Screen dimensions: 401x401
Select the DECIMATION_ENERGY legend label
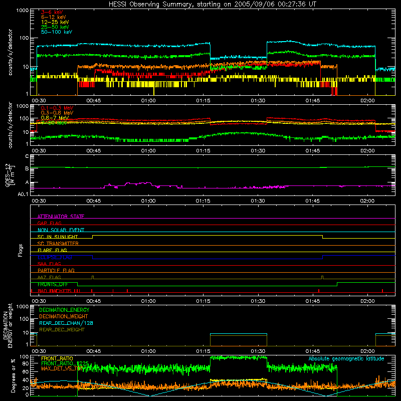pyautogui.click(x=64, y=310)
